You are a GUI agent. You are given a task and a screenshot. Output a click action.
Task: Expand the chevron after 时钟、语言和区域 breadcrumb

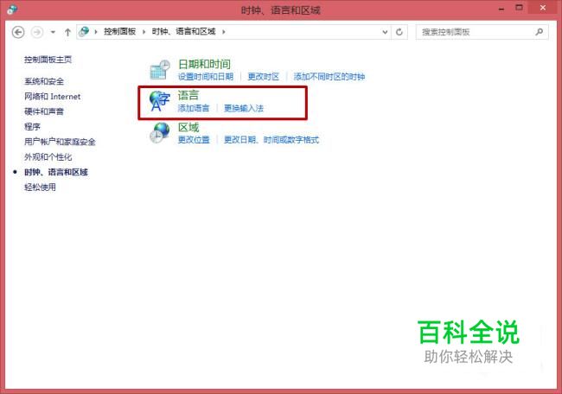[224, 32]
